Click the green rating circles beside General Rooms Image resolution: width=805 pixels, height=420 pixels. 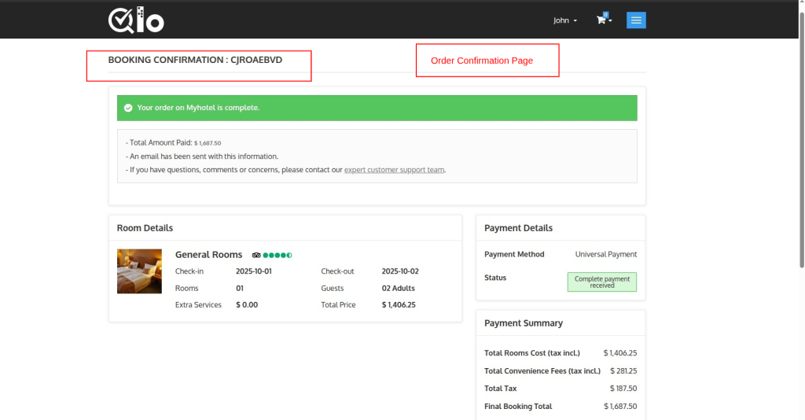tap(278, 255)
